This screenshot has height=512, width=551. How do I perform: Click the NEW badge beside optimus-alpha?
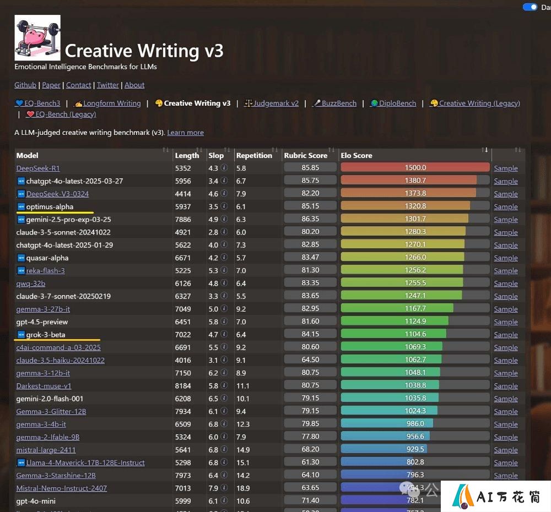(21, 206)
